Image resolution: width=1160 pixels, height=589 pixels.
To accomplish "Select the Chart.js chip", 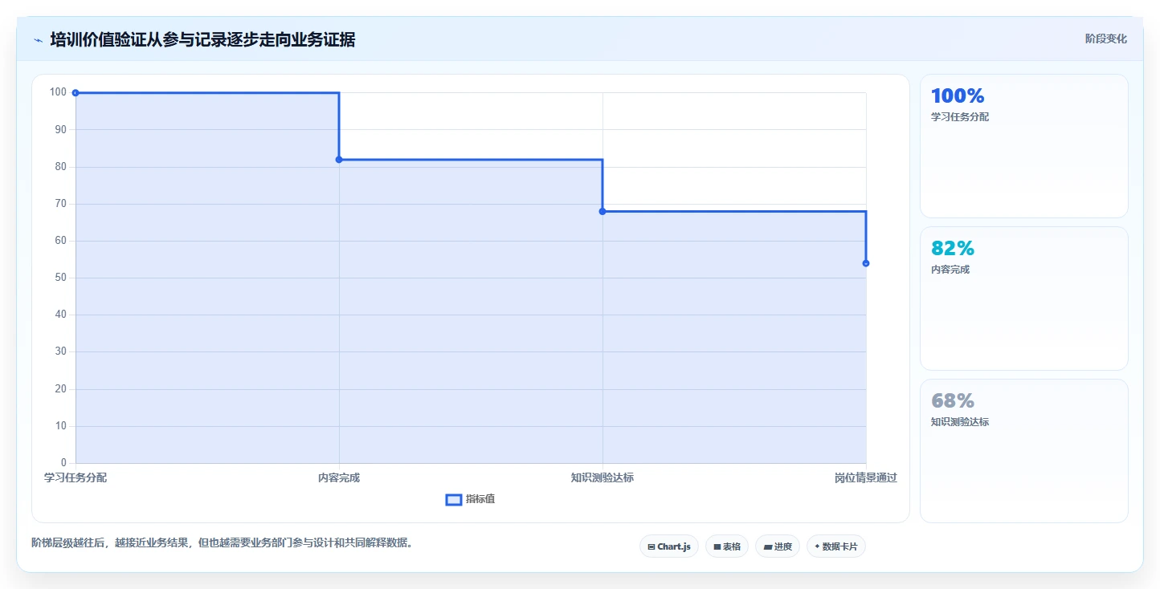I will tap(669, 546).
